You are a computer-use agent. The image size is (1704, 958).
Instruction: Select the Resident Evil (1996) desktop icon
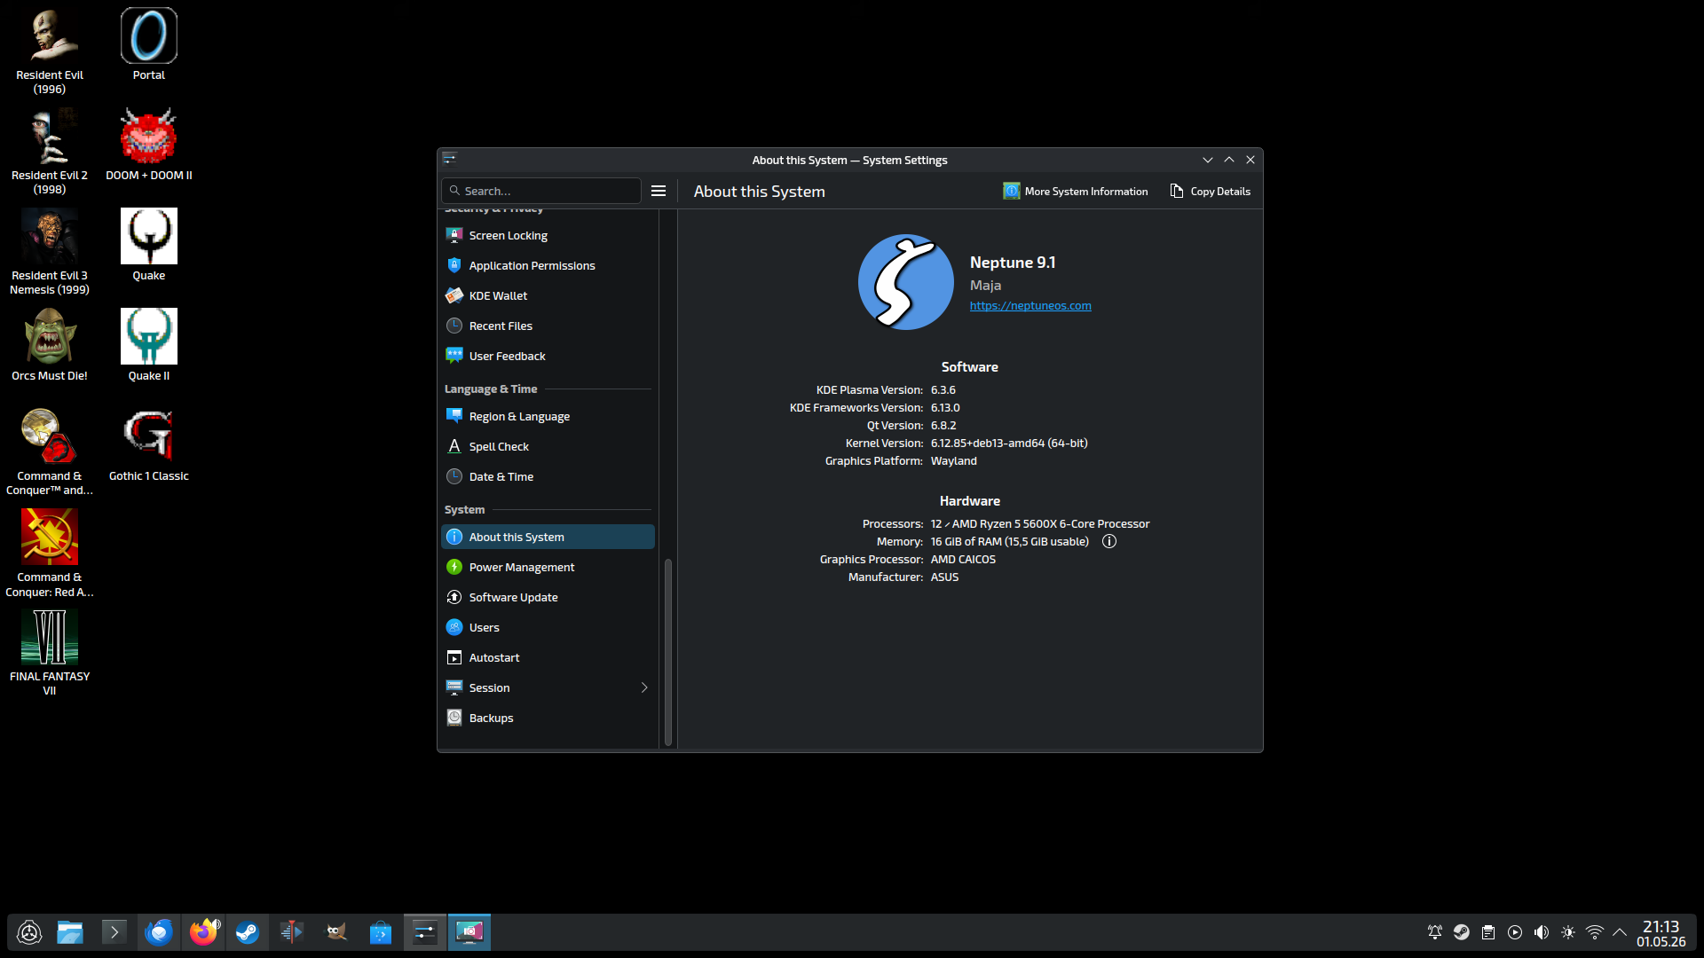tap(50, 51)
